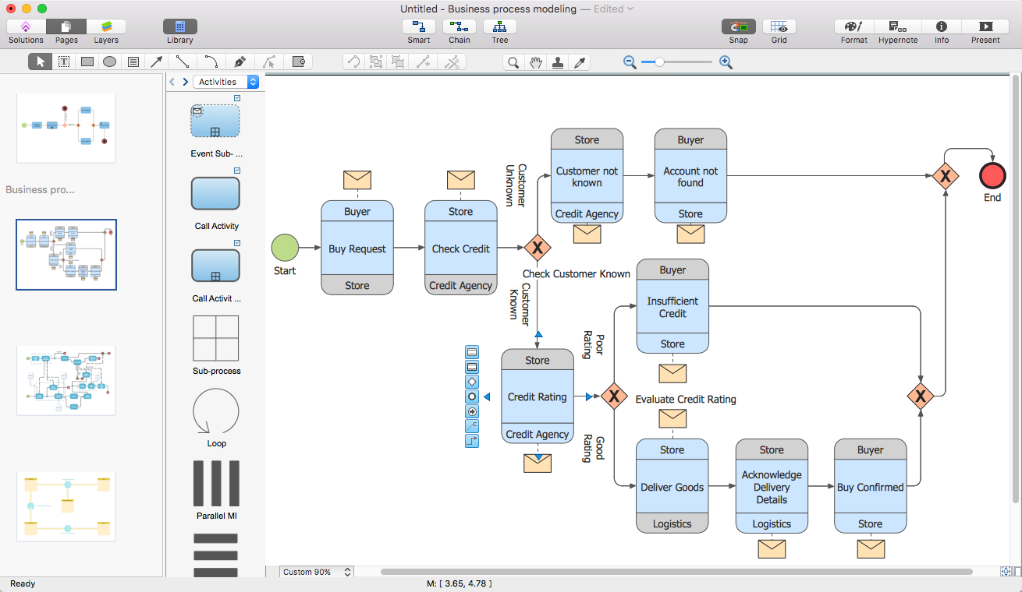Click blue left arrow beside Credit Rating
The image size is (1022, 592).
point(487,397)
